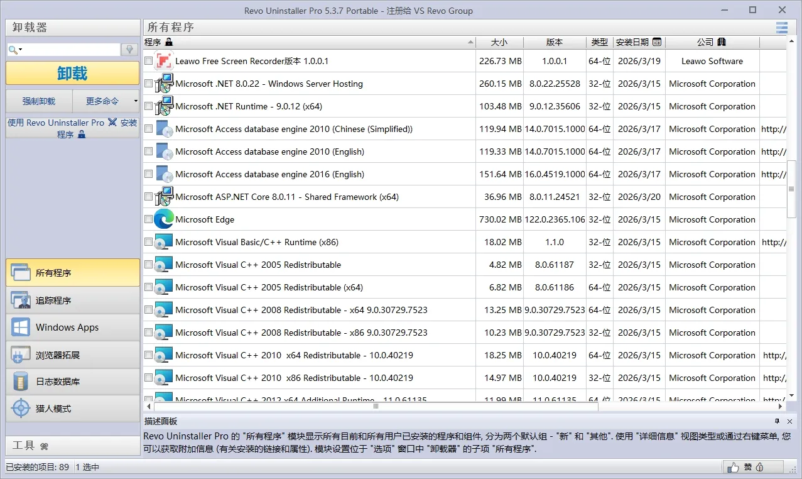The image size is (802, 479).
Task: Open the 浏览器拓展 browser extensions module
Action: pyautogui.click(x=72, y=354)
